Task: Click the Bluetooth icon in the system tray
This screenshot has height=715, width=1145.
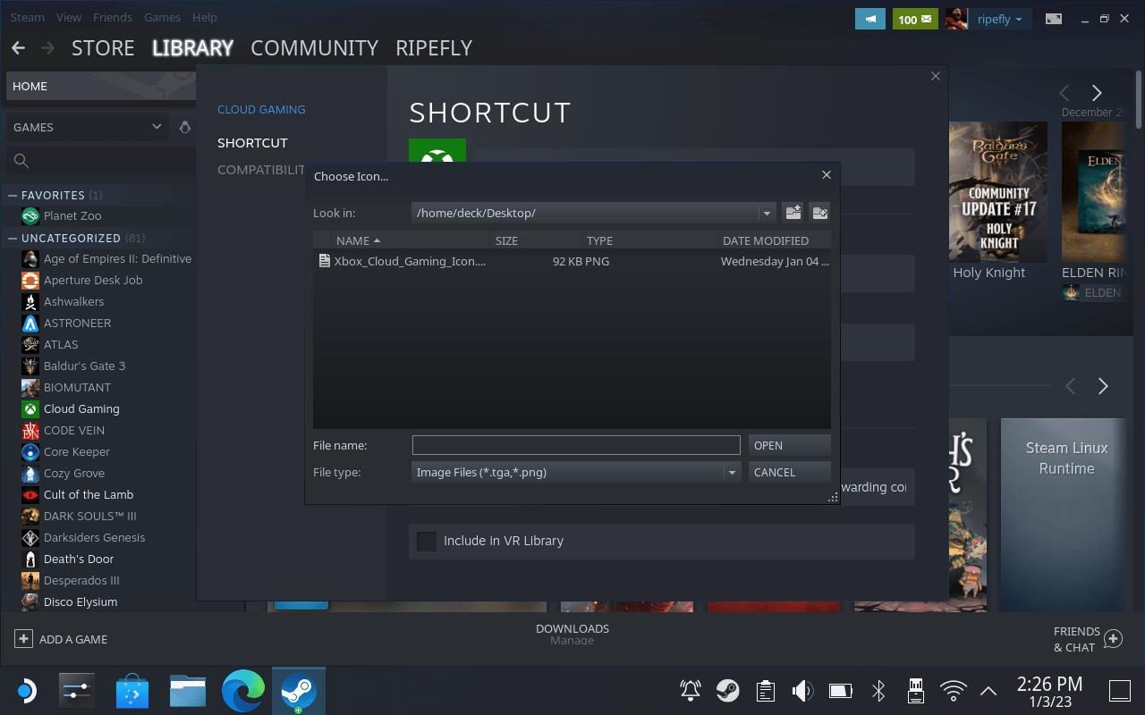Action: click(878, 691)
